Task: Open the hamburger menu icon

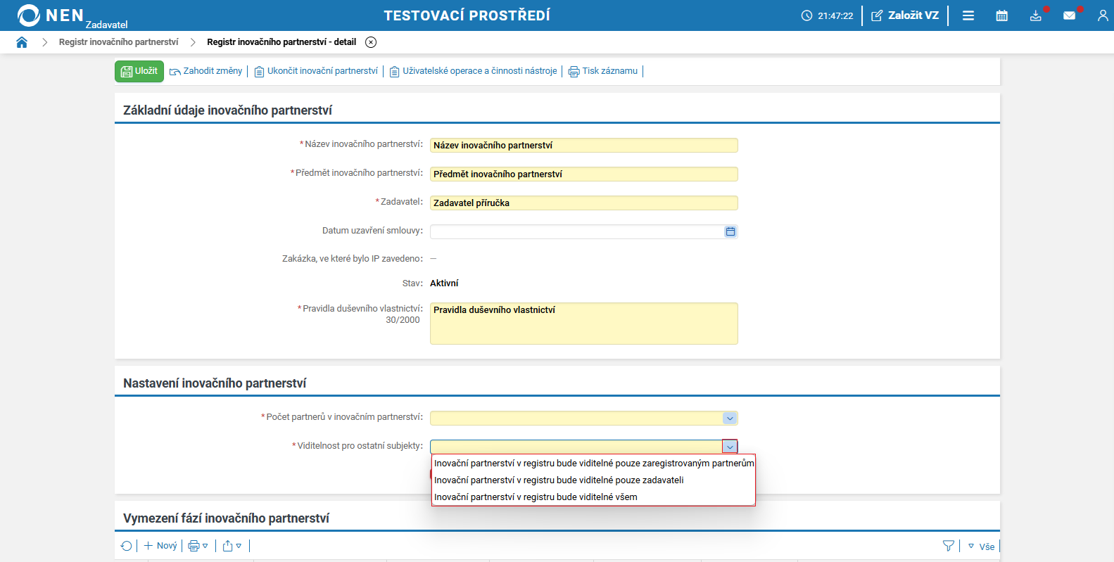Action: [968, 15]
